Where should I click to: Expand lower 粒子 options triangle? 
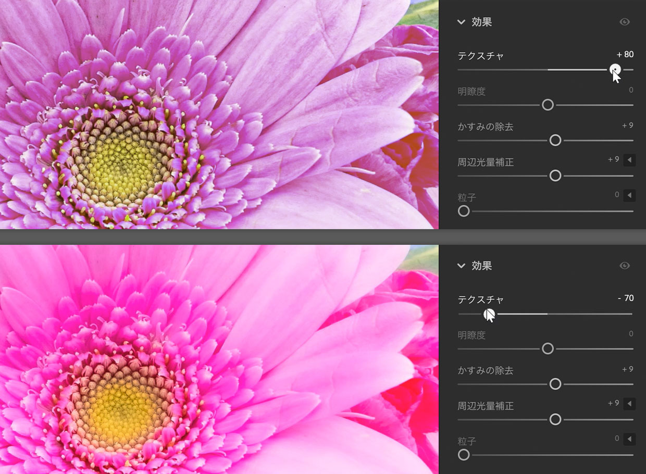click(x=629, y=439)
